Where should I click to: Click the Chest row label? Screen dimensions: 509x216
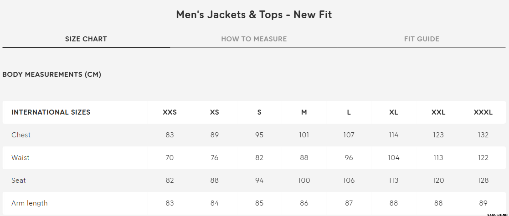(21, 135)
